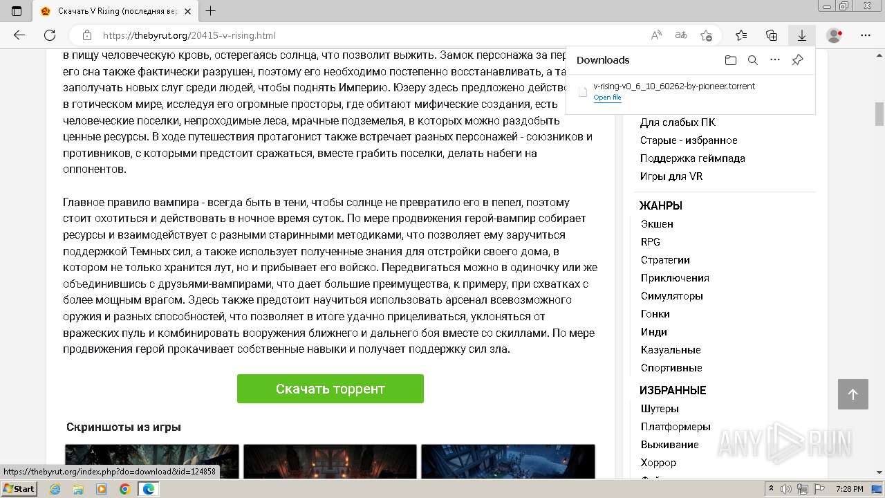Open File Explorer from the taskbar
The height and width of the screenshot is (498, 885).
coord(78,489)
